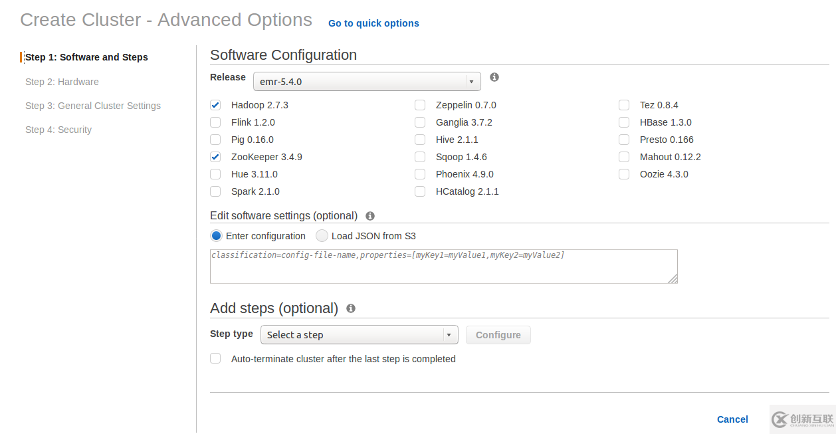Go to Step 2: Hardware
This screenshot has height=434, width=836.
(x=62, y=82)
